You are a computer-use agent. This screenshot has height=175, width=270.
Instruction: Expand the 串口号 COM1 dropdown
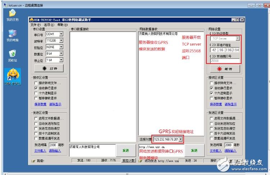(61, 34)
